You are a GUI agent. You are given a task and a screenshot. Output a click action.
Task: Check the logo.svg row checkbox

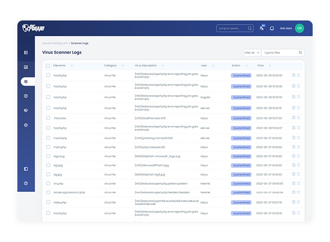click(48, 156)
